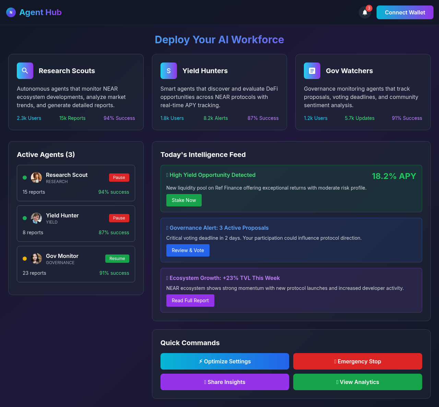
Task: Select the Yield Hunters "S" icon
Action: point(168,70)
